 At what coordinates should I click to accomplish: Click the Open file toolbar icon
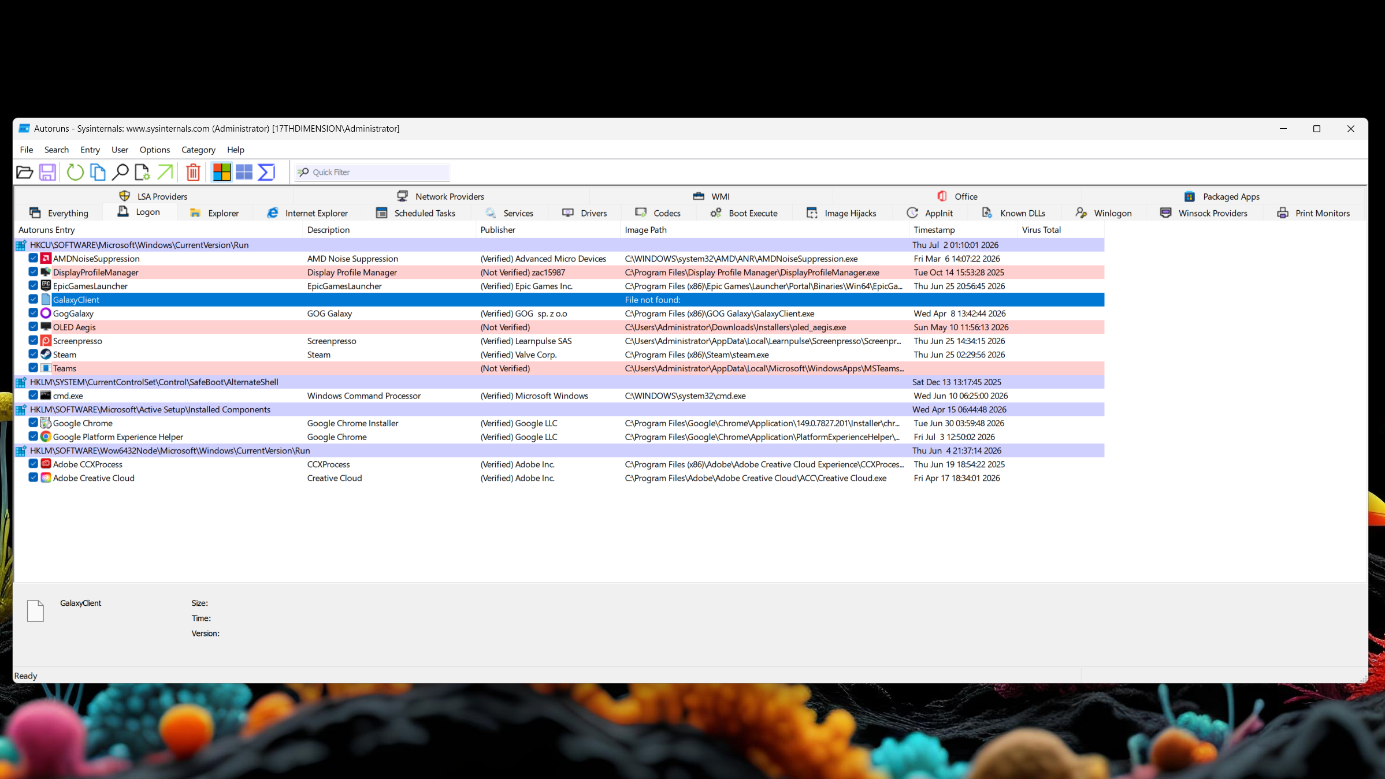[24, 172]
